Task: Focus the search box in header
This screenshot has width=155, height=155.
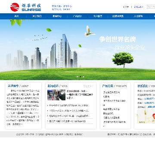Action: 151,6
